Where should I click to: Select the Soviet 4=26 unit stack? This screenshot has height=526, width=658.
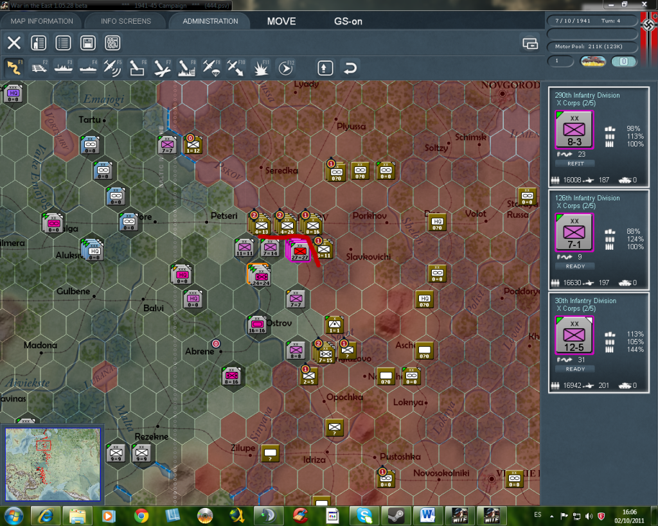pyautogui.click(x=286, y=224)
